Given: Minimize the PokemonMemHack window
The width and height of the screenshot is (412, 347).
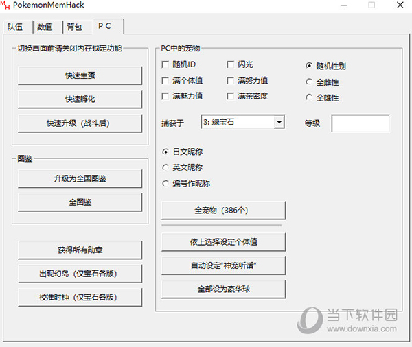Looking at the screenshot, I should click(344, 5).
